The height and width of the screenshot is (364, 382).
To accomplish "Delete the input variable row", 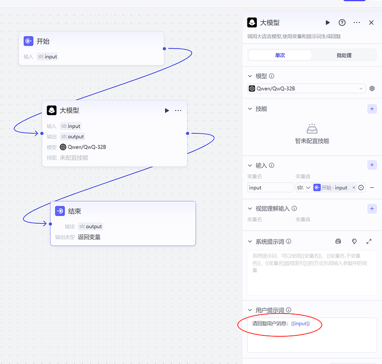I will pos(372,188).
